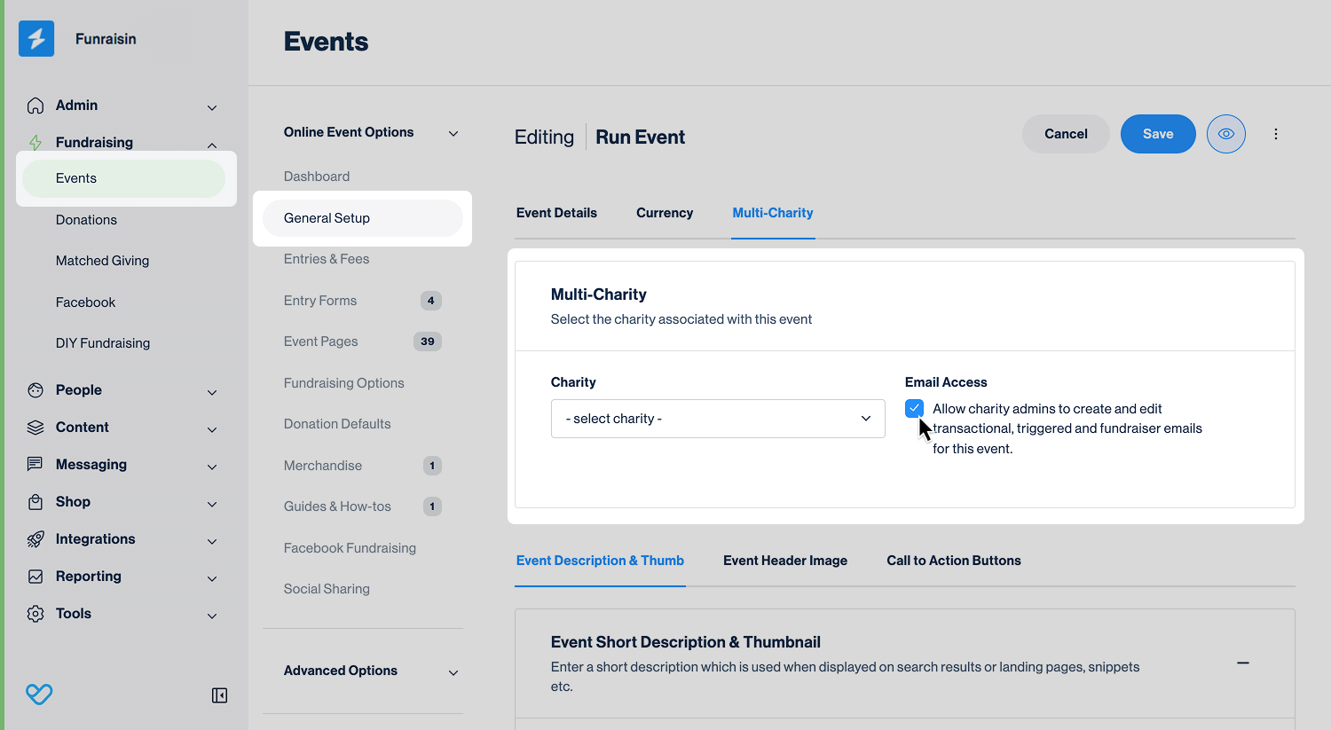
Task: Click the People smiley face icon
Action: point(35,390)
